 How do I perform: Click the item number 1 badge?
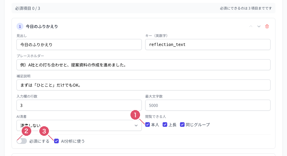20,26
